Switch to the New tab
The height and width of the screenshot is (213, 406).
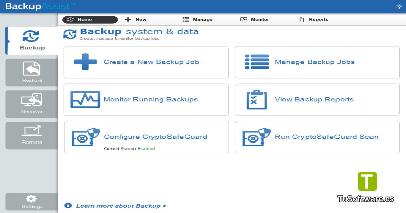[136, 19]
